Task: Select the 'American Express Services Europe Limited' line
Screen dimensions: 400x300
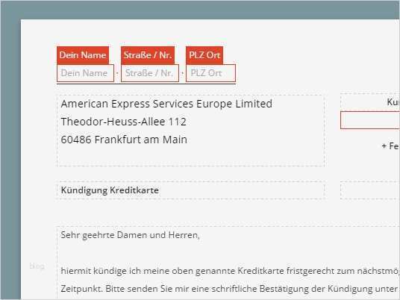Action: click(166, 104)
